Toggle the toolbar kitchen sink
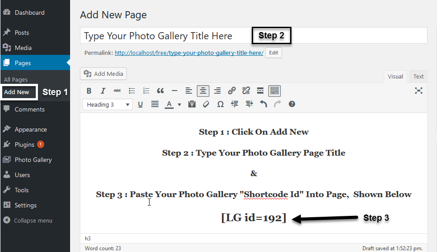This screenshot has width=437, height=252. pyautogui.click(x=275, y=91)
